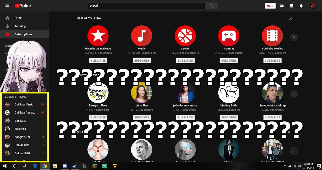This screenshot has width=322, height=170.
Task: Open Discord from taskbar
Action: click(65, 166)
